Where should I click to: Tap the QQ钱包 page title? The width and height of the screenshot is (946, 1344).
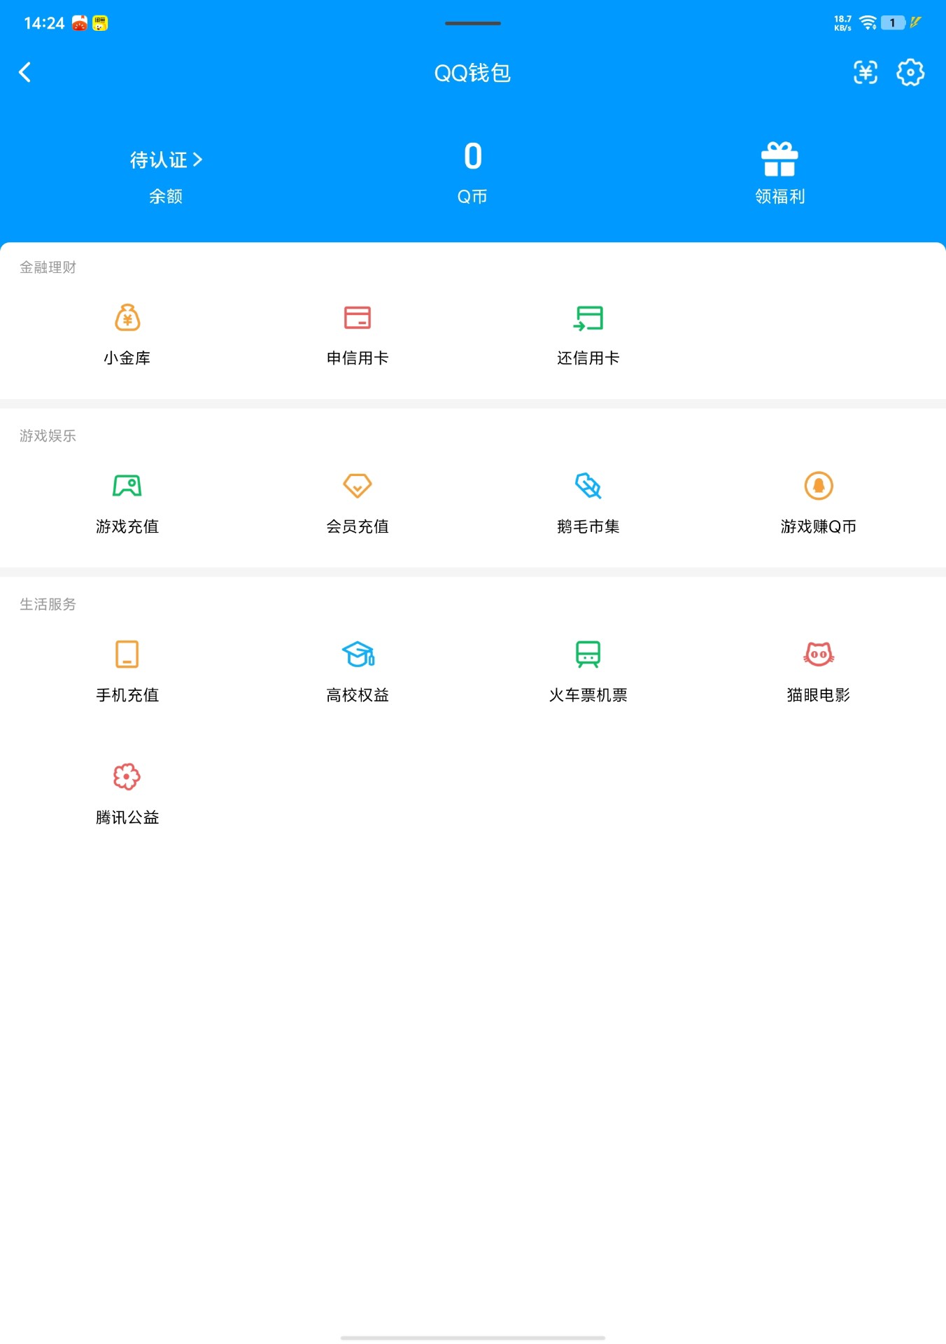pos(472,73)
